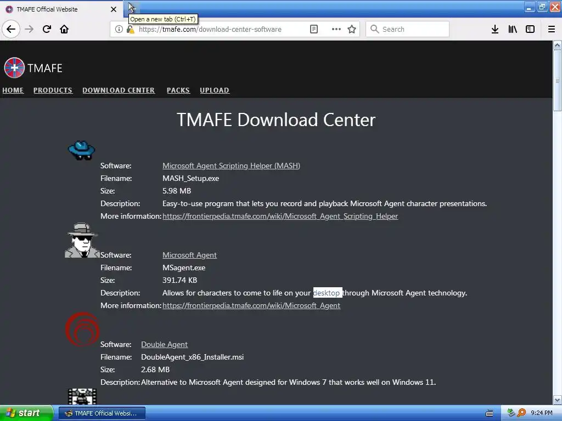Open the hamburger application menu
Viewport: 562px width, 421px height.
point(552,29)
